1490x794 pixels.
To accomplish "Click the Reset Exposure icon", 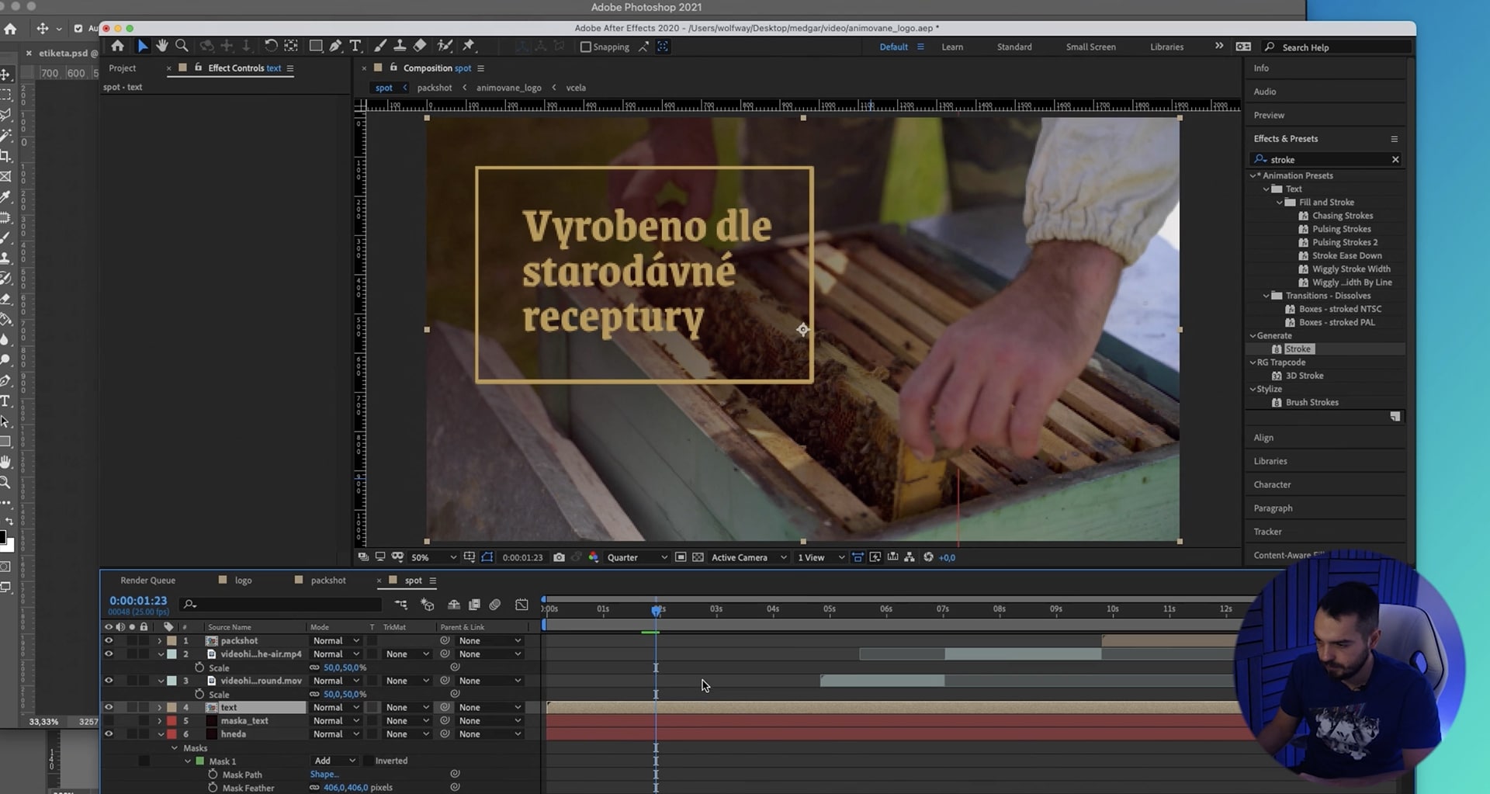I will tap(928, 557).
